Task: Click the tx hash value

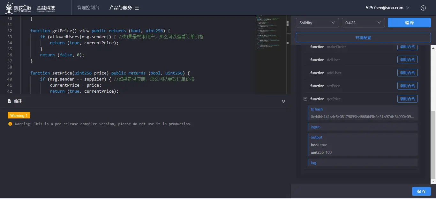Action: point(362,117)
